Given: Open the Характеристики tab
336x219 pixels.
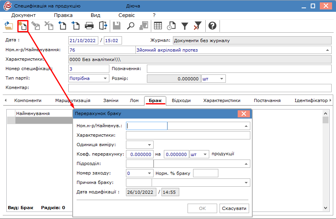Looking at the screenshot, I should (222, 100).
